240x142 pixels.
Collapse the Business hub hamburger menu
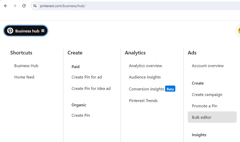point(43,31)
